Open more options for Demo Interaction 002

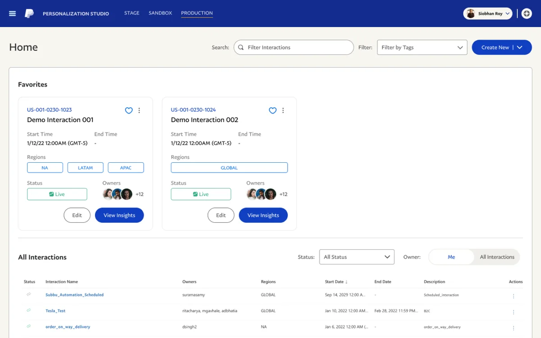tap(283, 110)
